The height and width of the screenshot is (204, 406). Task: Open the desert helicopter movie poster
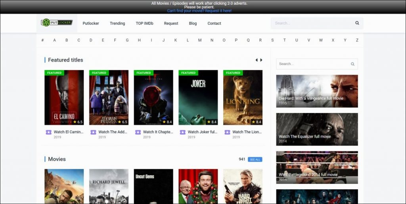coord(64,187)
